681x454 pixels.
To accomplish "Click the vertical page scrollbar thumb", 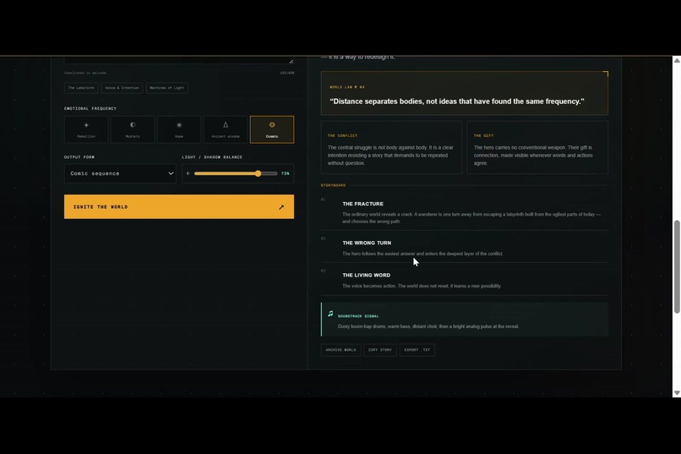I will tap(677, 267).
